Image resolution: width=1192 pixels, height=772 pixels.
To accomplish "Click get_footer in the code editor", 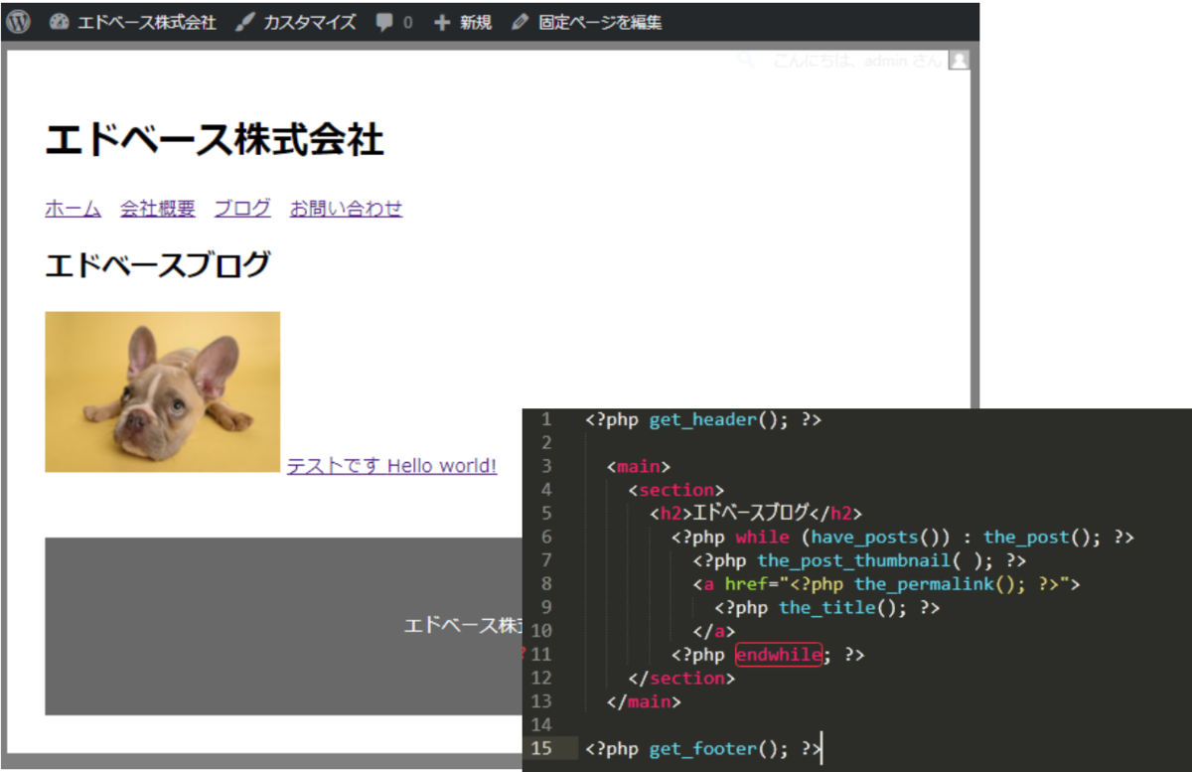I will 703,749.
